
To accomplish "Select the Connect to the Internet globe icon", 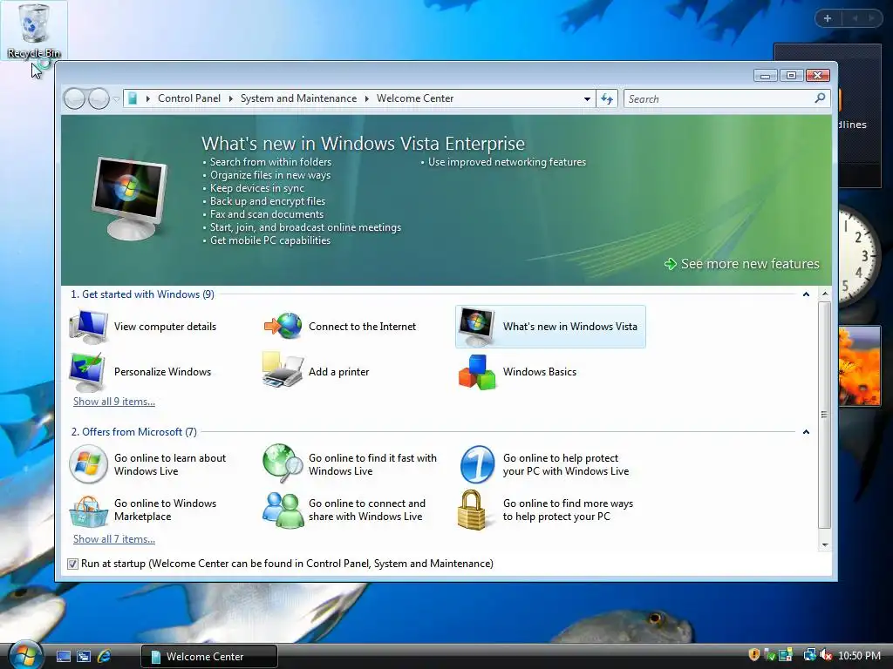I will pyautogui.click(x=283, y=327).
